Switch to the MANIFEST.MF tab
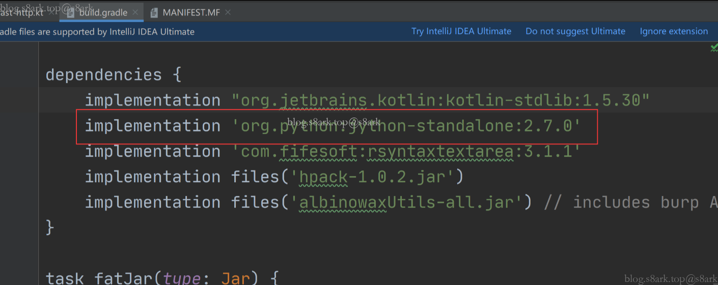 pyautogui.click(x=191, y=12)
